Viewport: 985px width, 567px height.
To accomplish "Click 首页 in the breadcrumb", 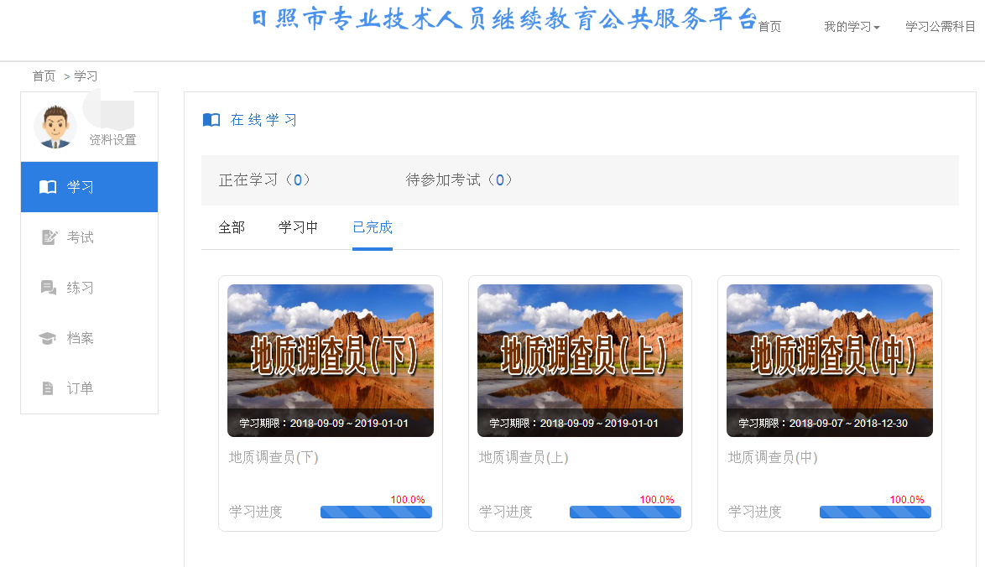I will [44, 76].
